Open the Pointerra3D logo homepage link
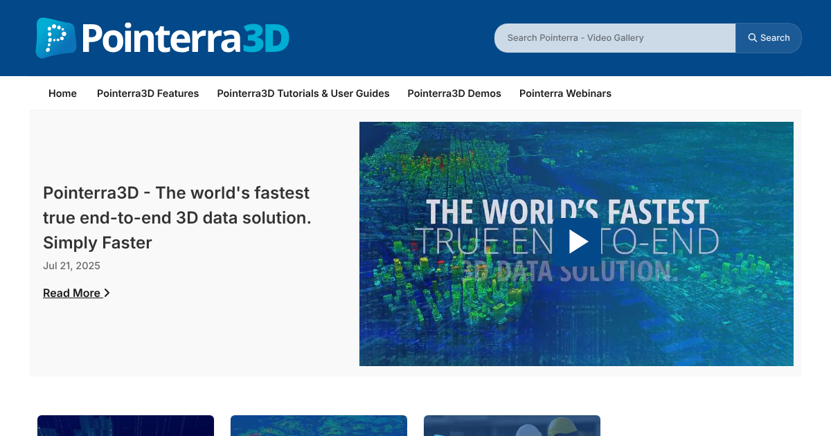 [163, 38]
